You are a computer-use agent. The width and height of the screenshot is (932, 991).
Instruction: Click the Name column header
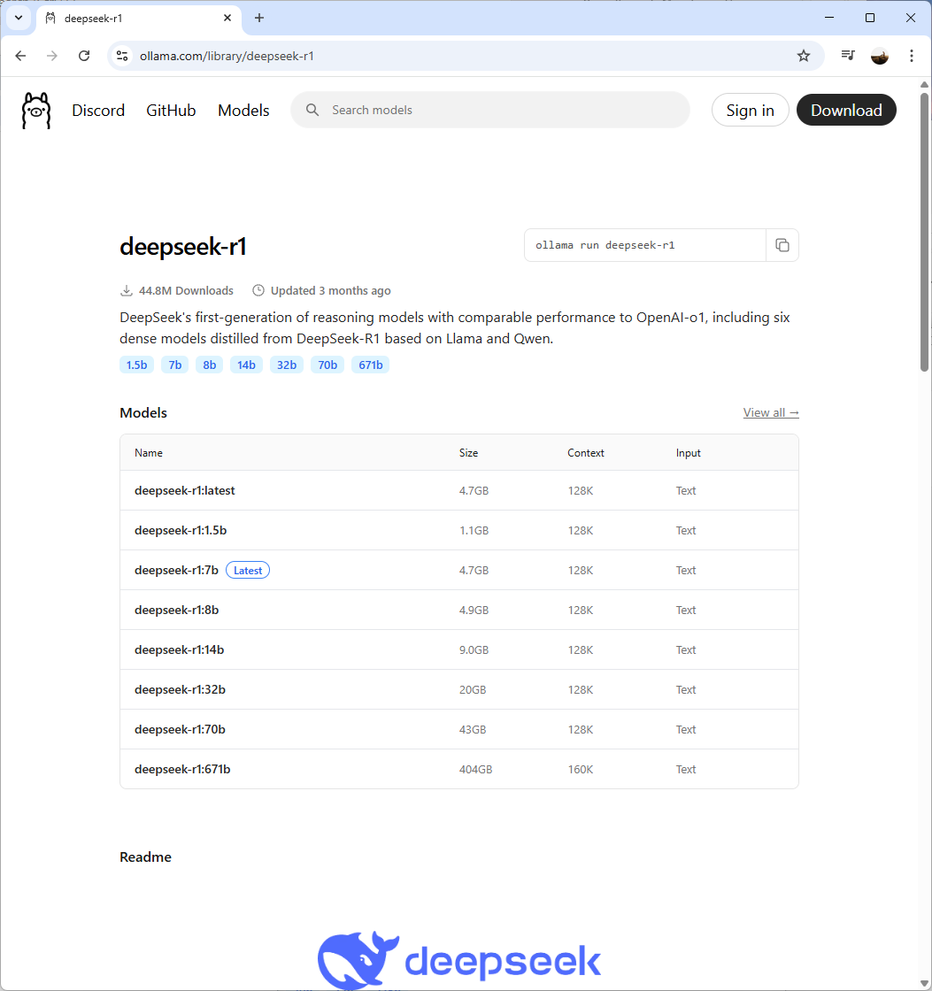(149, 452)
